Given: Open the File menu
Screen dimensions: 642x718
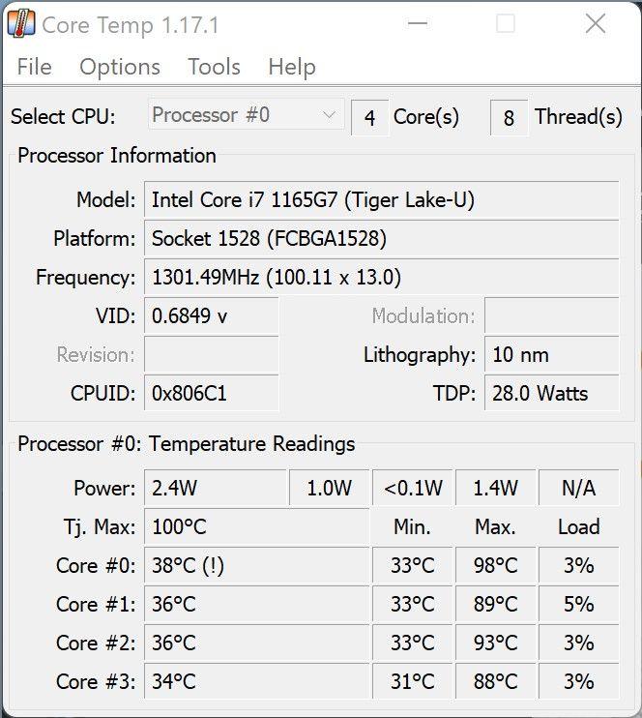Looking at the screenshot, I should coord(34,67).
